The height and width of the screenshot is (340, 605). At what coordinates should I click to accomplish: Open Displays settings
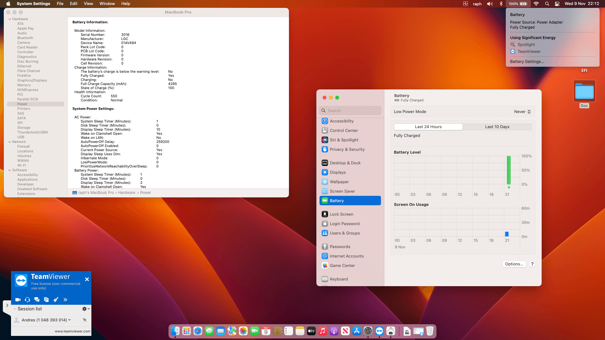point(350,173)
